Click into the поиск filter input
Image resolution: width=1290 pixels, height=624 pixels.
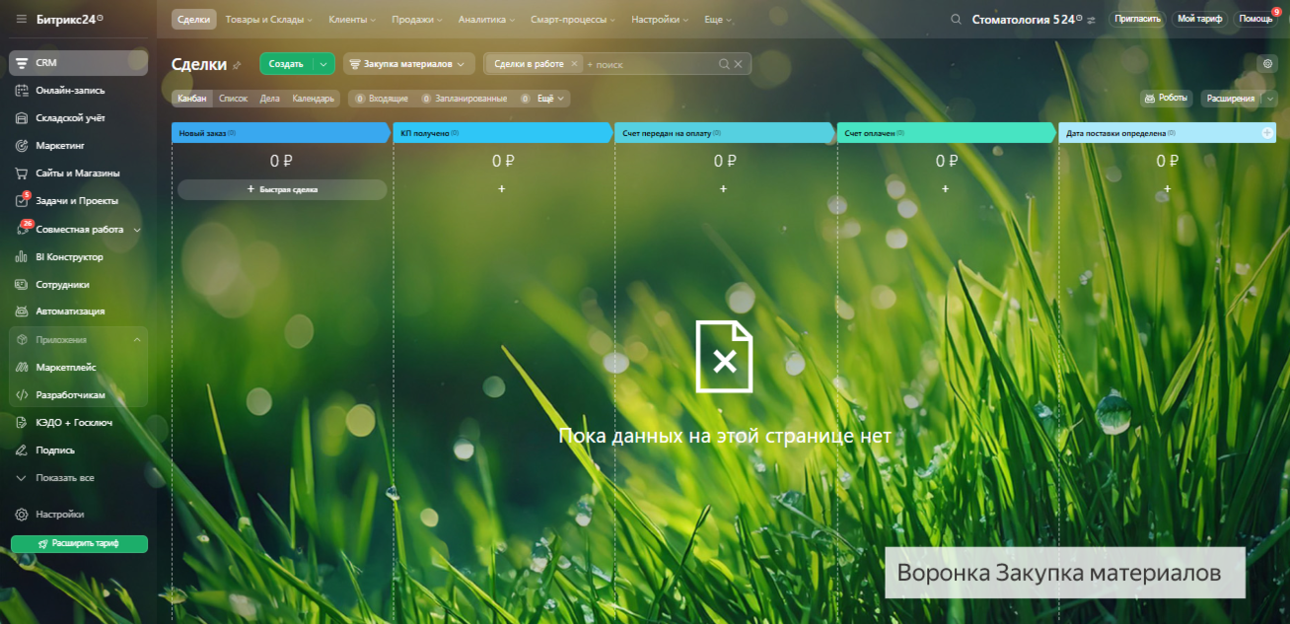pos(649,64)
